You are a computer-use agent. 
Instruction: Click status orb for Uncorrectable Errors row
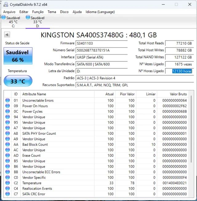[x=8, y=100]
